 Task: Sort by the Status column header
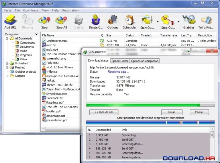(x=132, y=35)
